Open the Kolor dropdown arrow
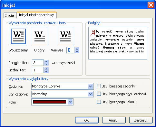156x127 pixels. tap(70, 102)
